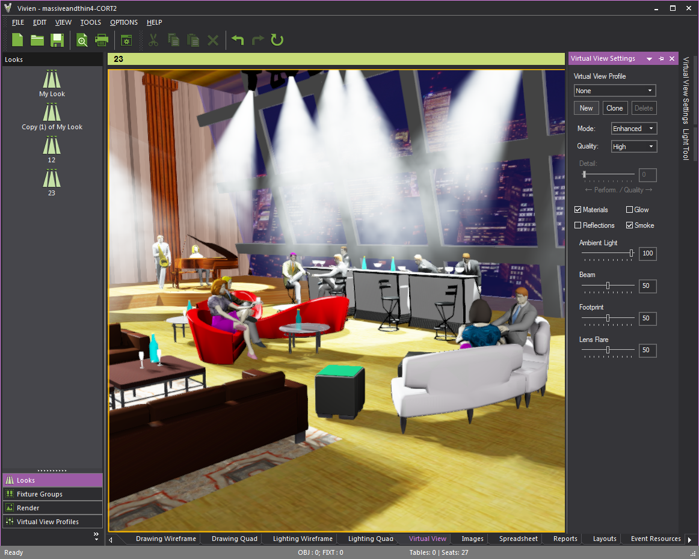The image size is (699, 559).
Task: Turn on the Reflections checkbox
Action: click(578, 225)
